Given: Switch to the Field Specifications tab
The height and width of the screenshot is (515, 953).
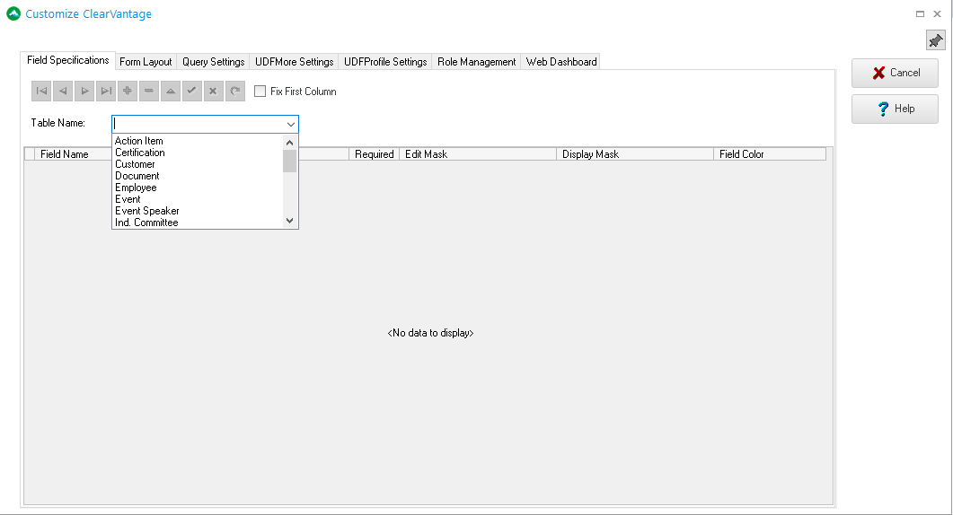Looking at the screenshot, I should [67, 60].
